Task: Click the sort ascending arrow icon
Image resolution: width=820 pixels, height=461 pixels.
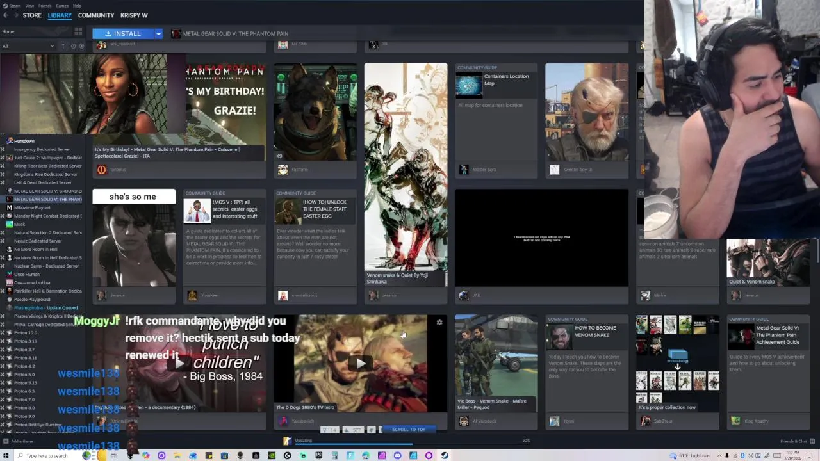Action: click(x=63, y=46)
